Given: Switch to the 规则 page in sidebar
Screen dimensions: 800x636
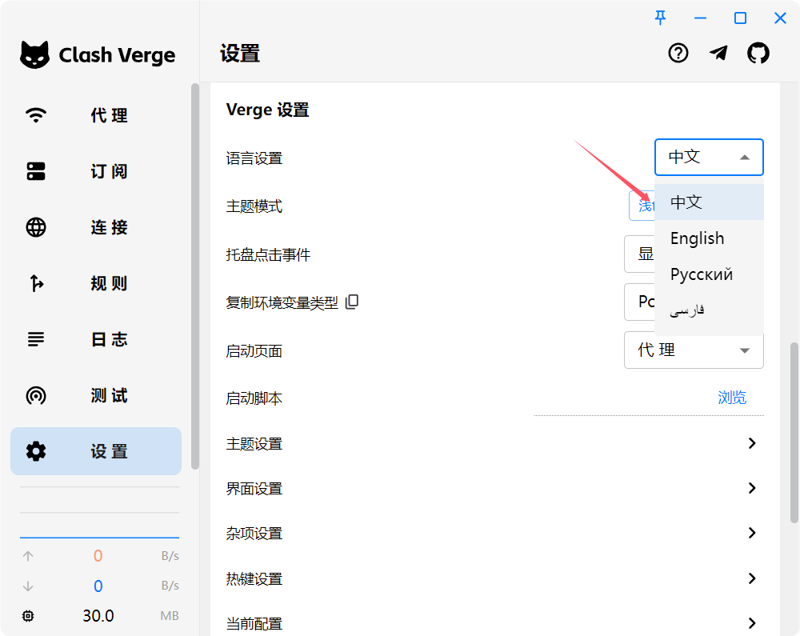Looking at the screenshot, I should 35,283.
